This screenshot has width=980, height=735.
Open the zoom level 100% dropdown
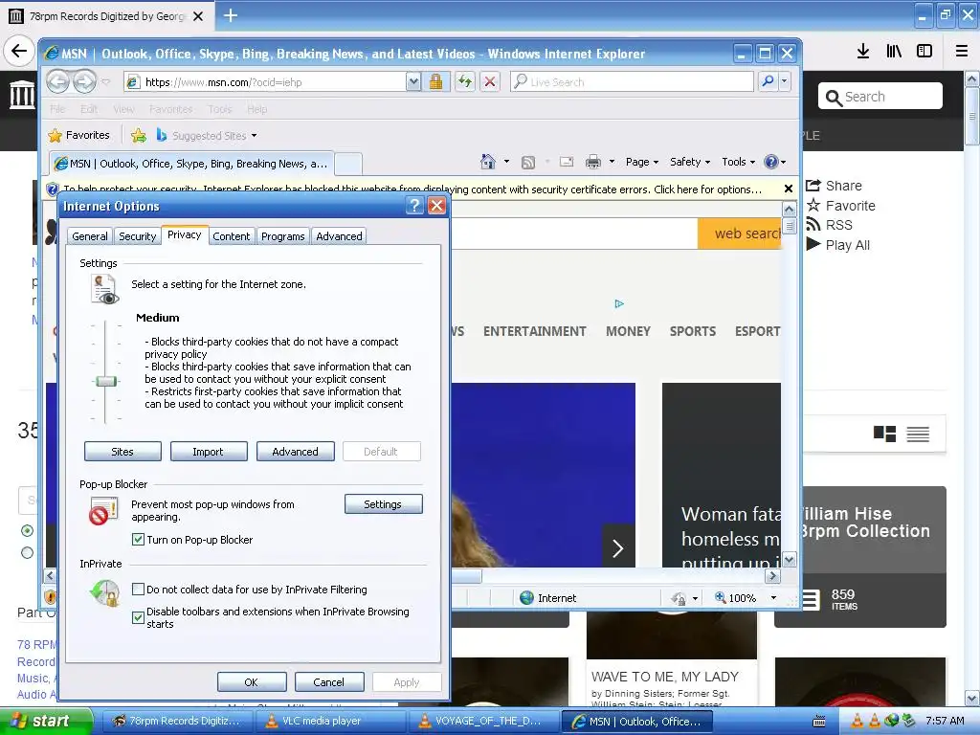click(x=773, y=598)
